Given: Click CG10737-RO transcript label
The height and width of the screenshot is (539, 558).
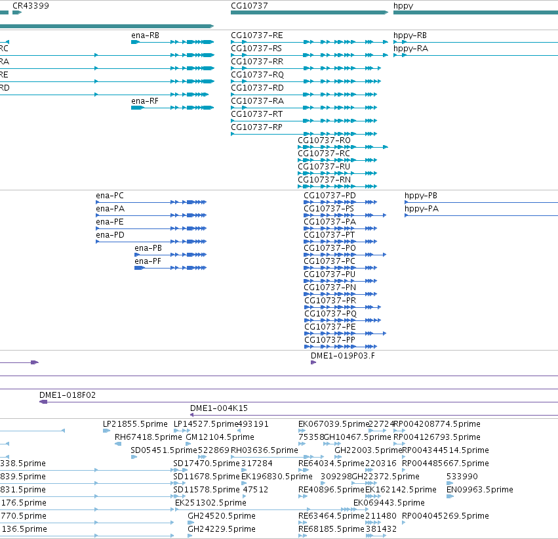Looking at the screenshot, I should (x=324, y=140).
